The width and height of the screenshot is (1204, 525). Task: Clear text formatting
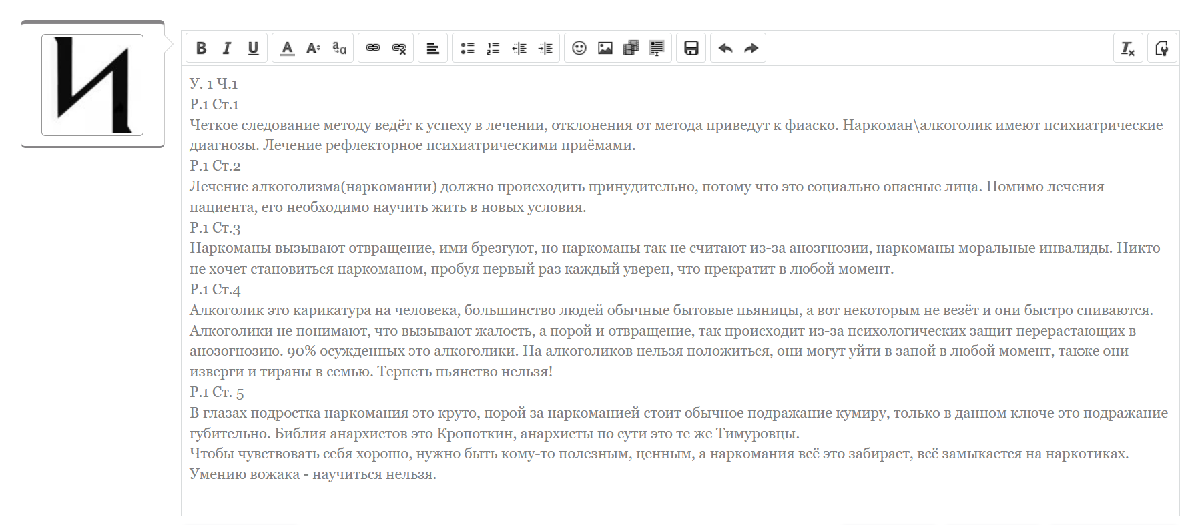tap(1128, 48)
